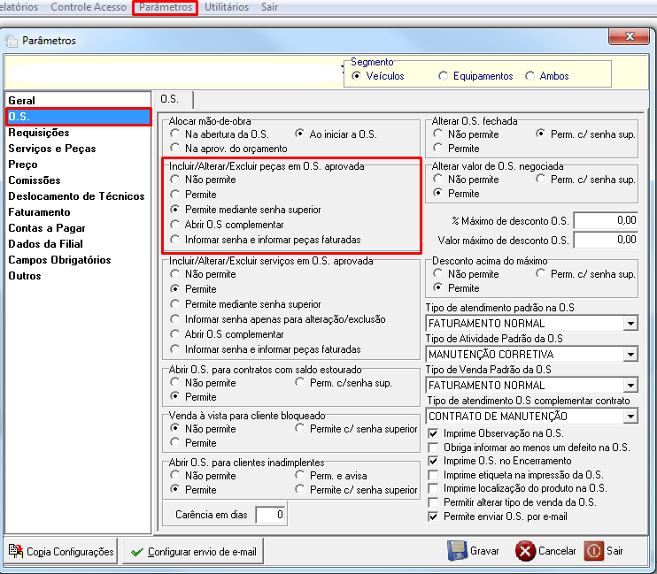Image resolution: width=657 pixels, height=574 pixels.
Task: Click the Gravar button label
Action: coord(484,551)
